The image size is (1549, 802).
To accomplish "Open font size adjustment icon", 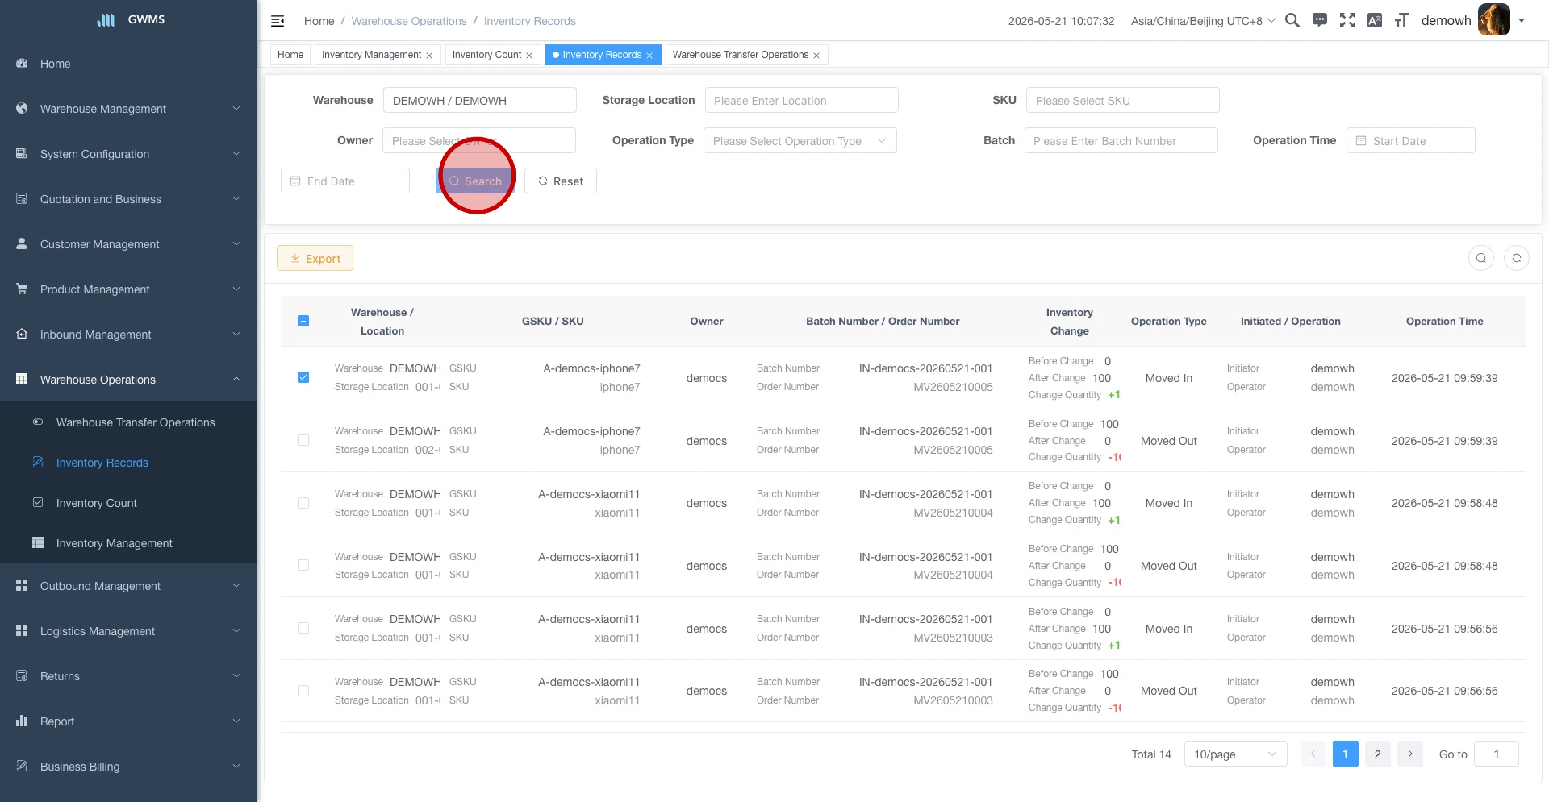I will 1402,20.
